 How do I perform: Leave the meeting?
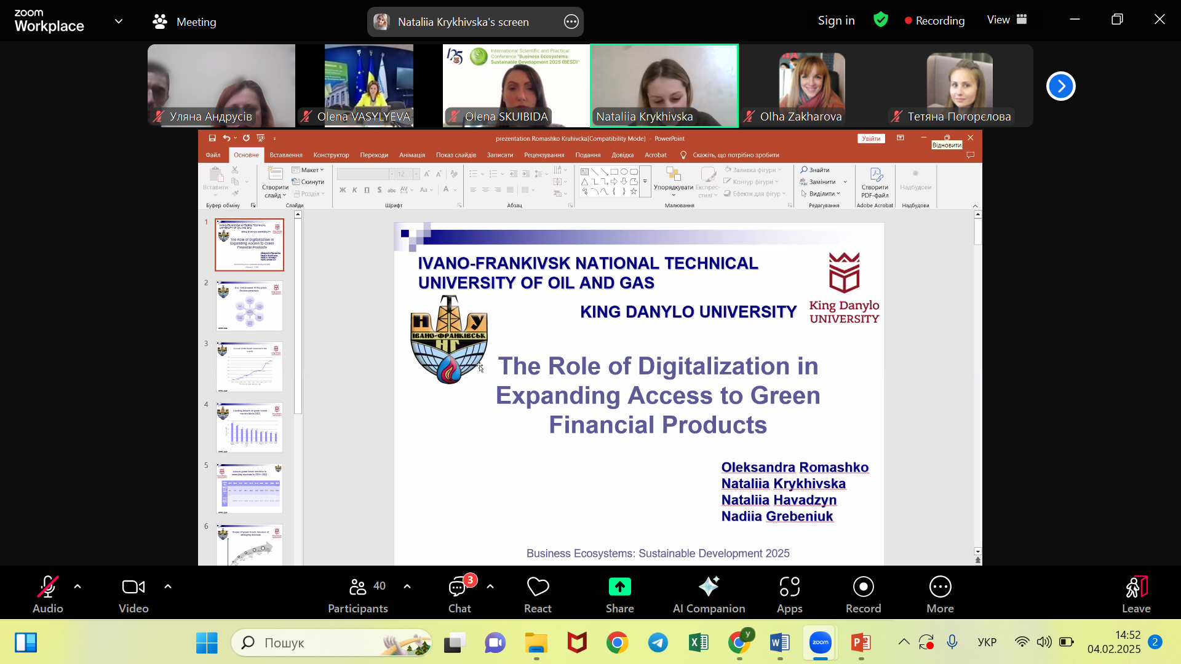click(x=1135, y=594)
